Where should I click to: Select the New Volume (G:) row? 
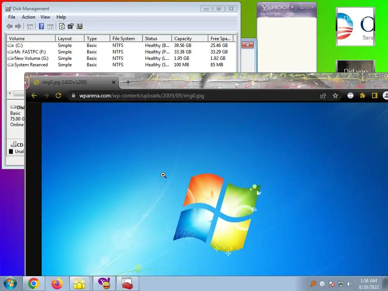(121, 58)
